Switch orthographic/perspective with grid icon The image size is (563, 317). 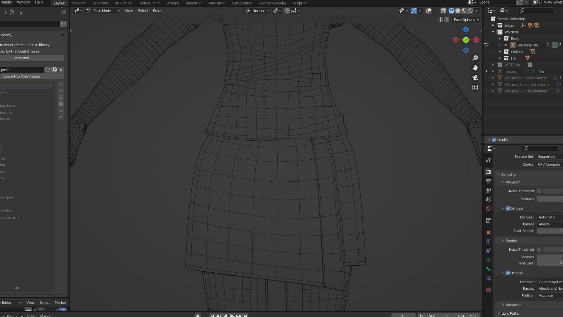click(x=475, y=87)
